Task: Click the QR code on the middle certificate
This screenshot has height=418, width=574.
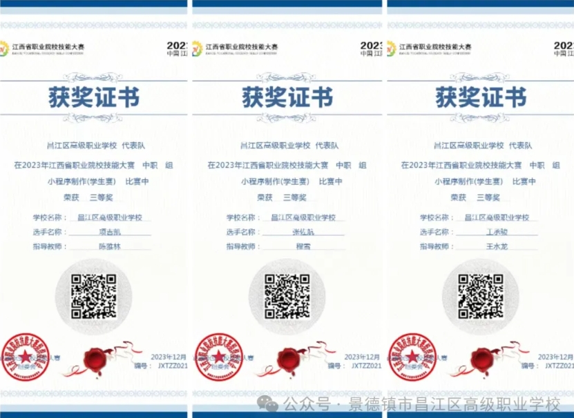Action: click(x=287, y=296)
